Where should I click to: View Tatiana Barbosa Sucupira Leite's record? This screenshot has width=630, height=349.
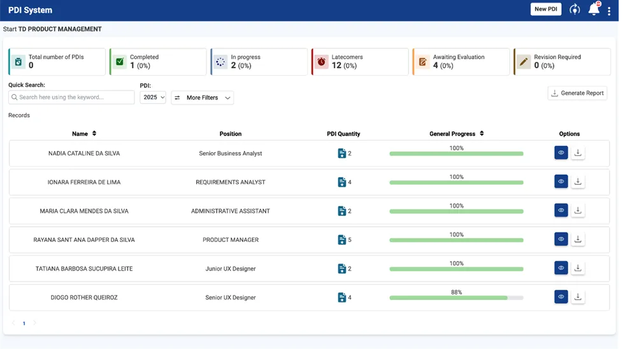(561, 268)
